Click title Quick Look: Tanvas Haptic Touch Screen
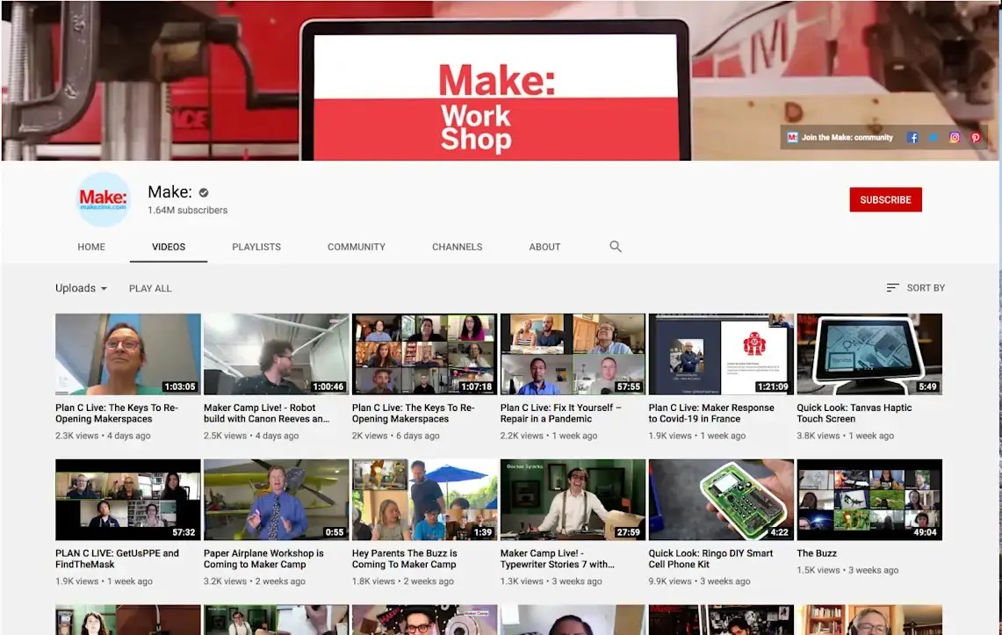Screen dimensions: 1002x635 click(x=854, y=414)
